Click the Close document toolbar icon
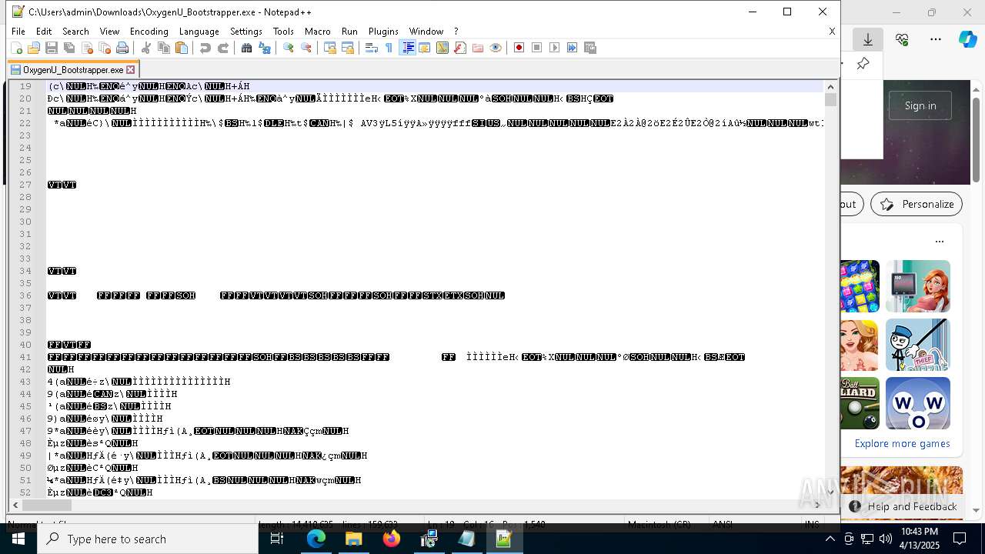This screenshot has width=985, height=554. (x=87, y=48)
